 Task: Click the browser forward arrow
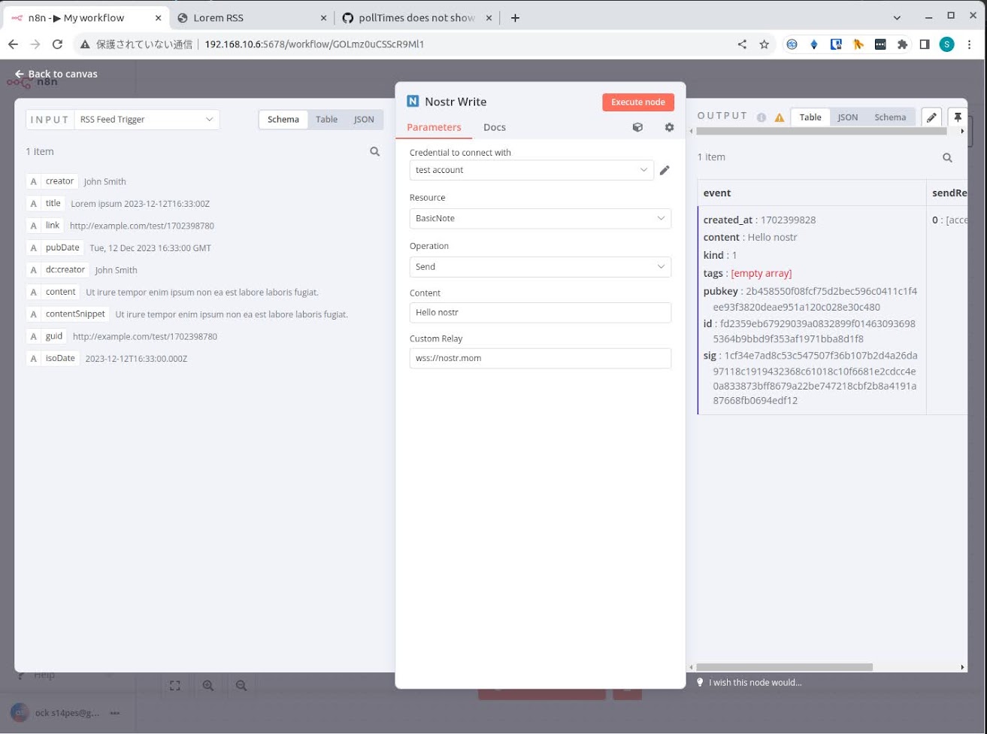coord(35,44)
